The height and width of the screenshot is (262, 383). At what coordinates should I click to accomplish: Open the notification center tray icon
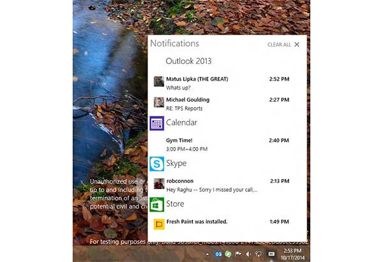(x=271, y=256)
